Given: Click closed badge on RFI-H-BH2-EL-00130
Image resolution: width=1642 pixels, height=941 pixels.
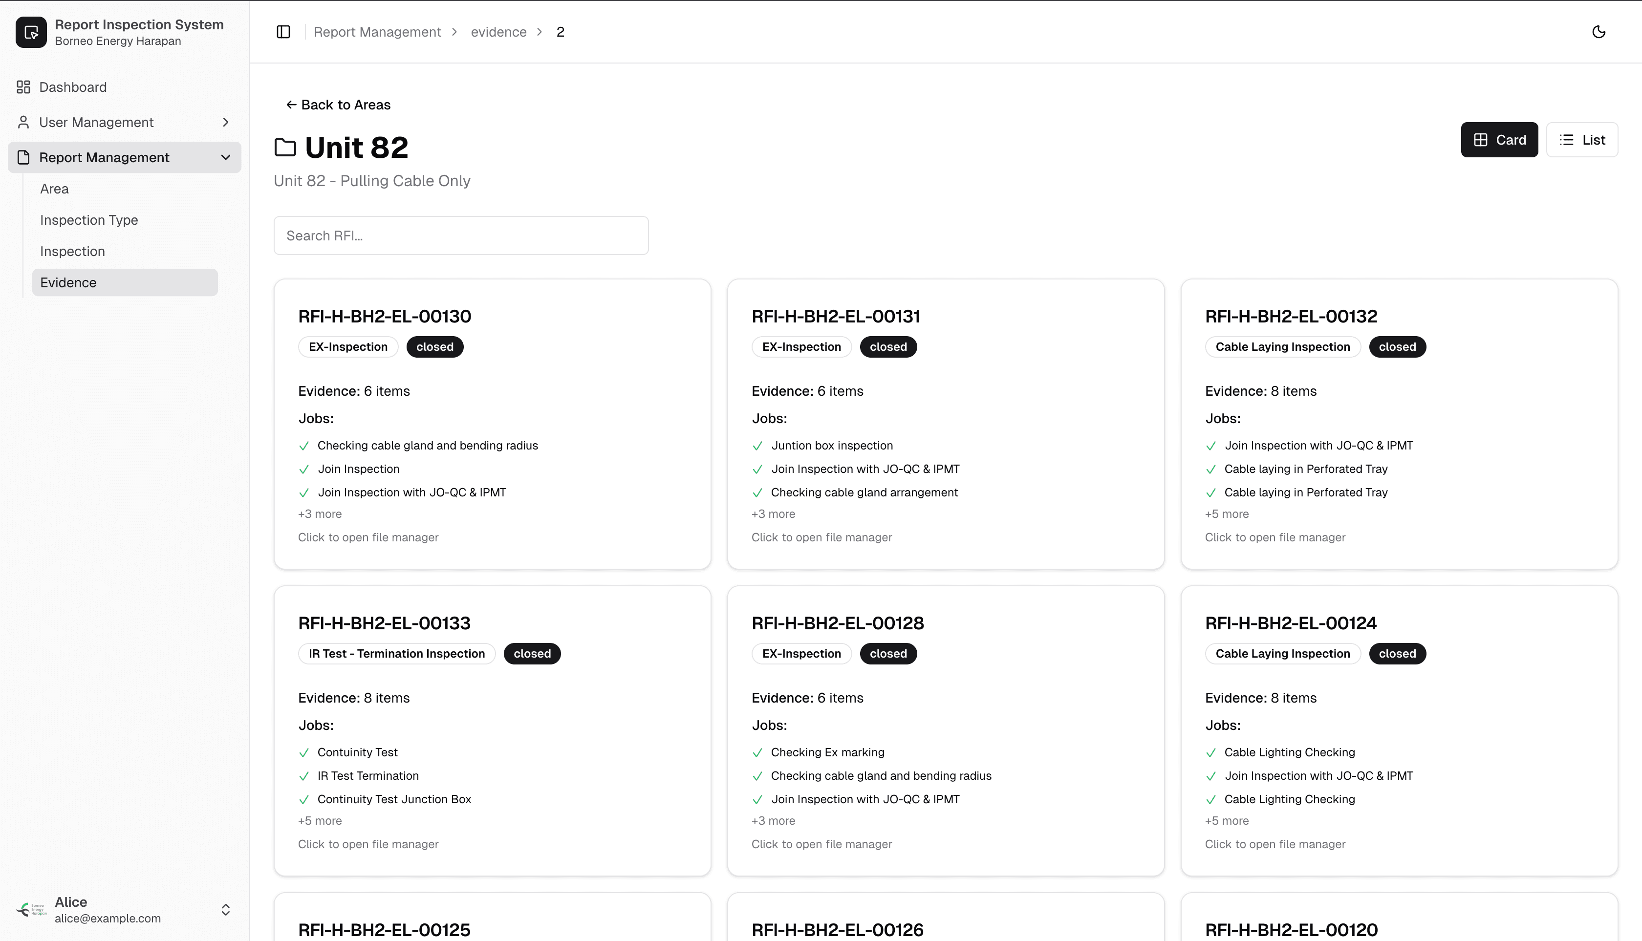Looking at the screenshot, I should [x=435, y=347].
